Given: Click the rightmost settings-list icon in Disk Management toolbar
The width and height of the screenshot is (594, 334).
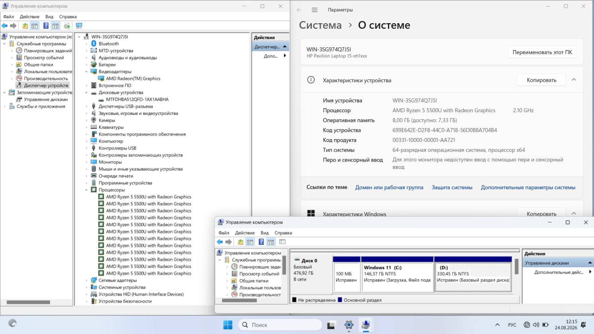Looking at the screenshot, I should point(282,242).
